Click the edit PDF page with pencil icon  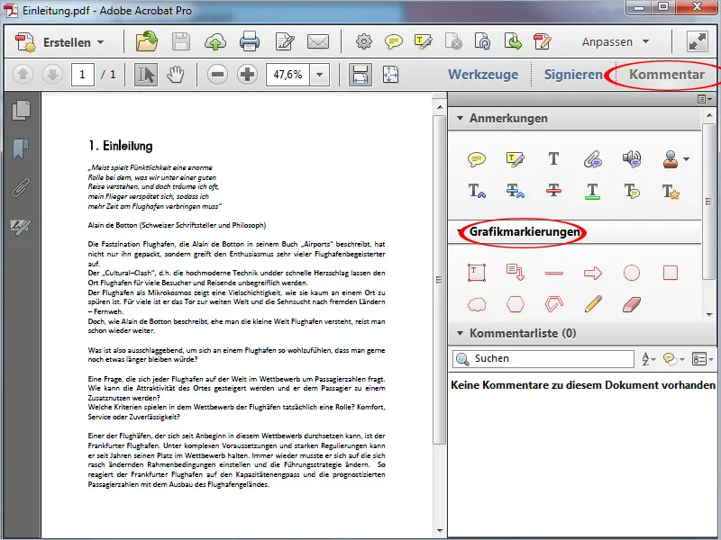(x=543, y=41)
